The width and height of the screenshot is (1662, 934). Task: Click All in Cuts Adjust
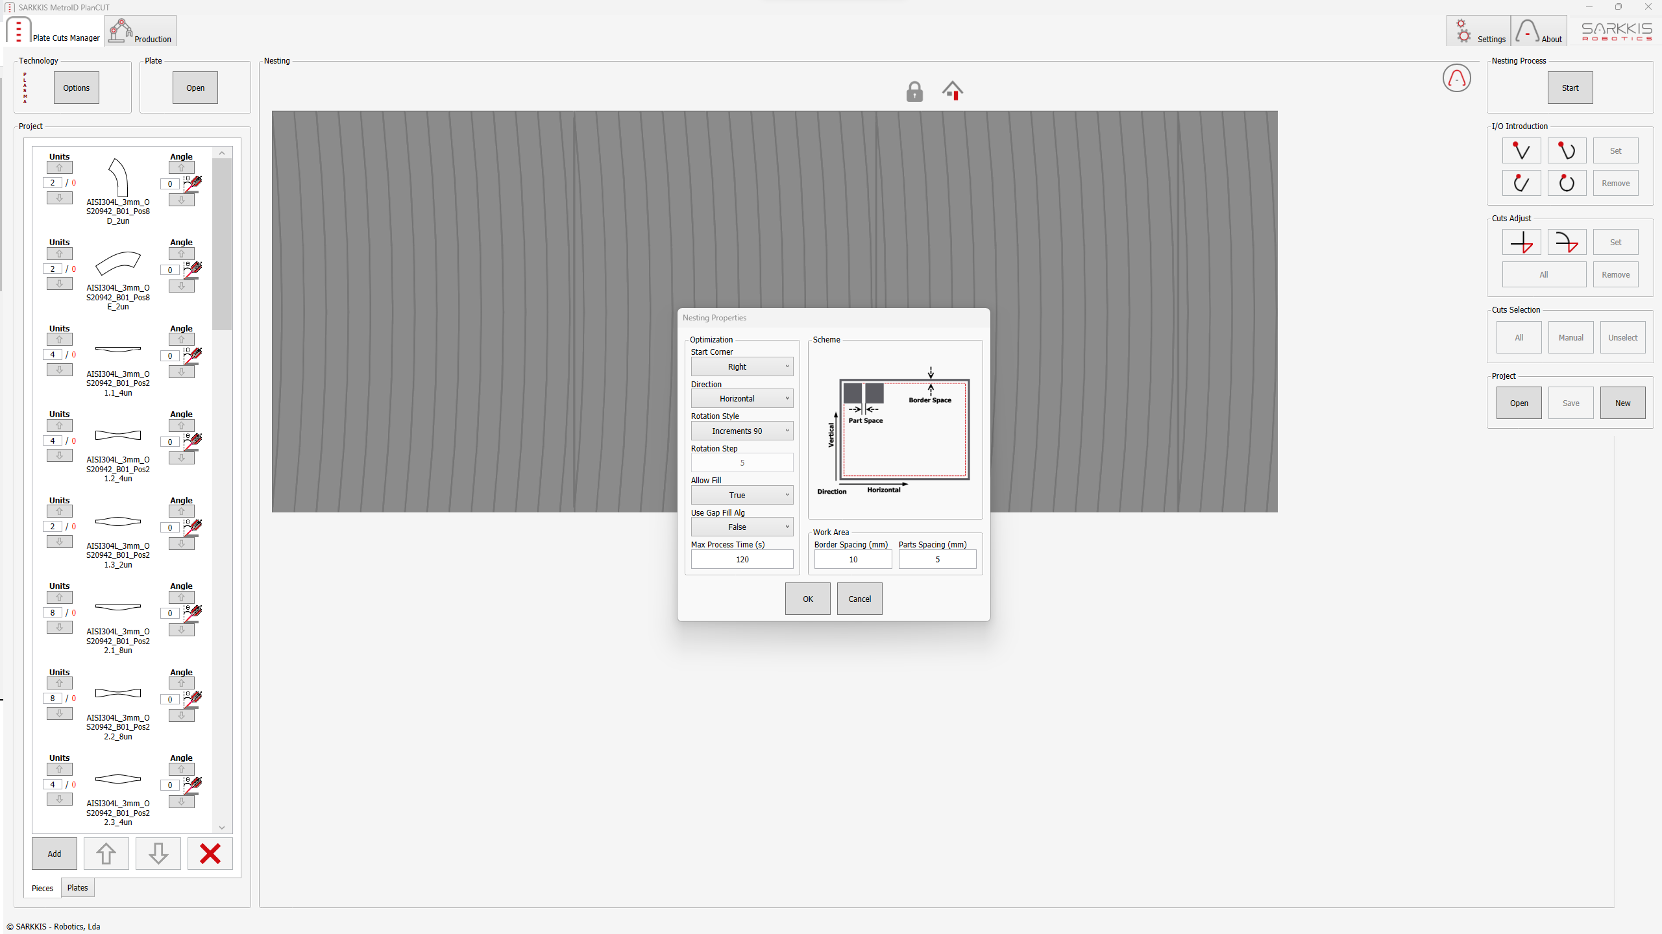click(1544, 274)
